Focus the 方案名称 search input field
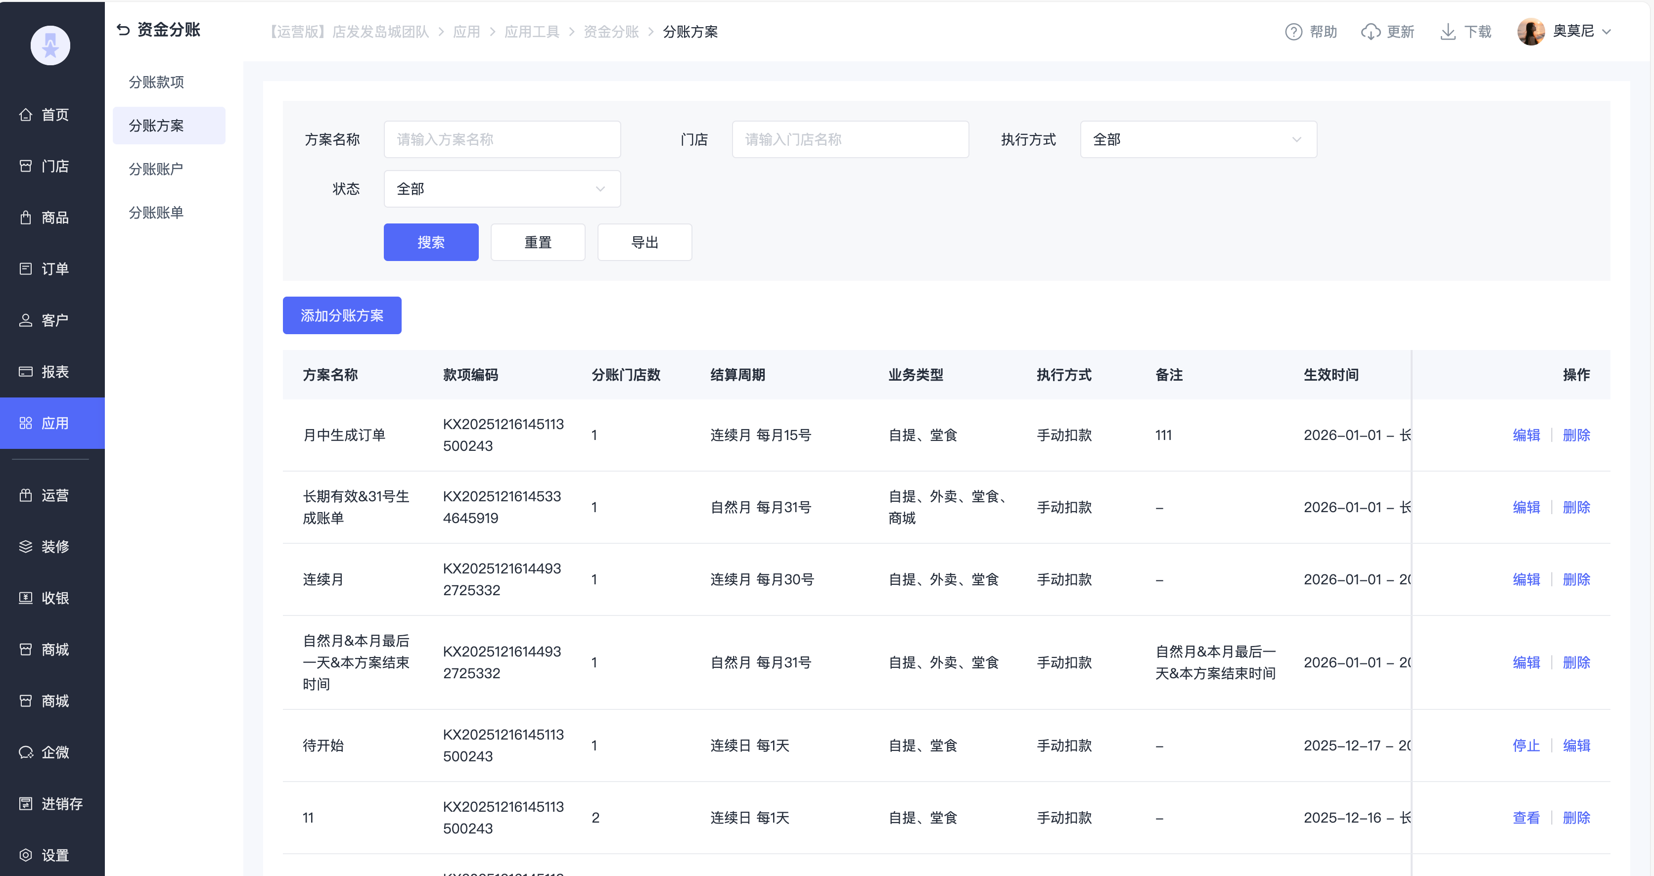This screenshot has width=1654, height=876. coord(502,139)
